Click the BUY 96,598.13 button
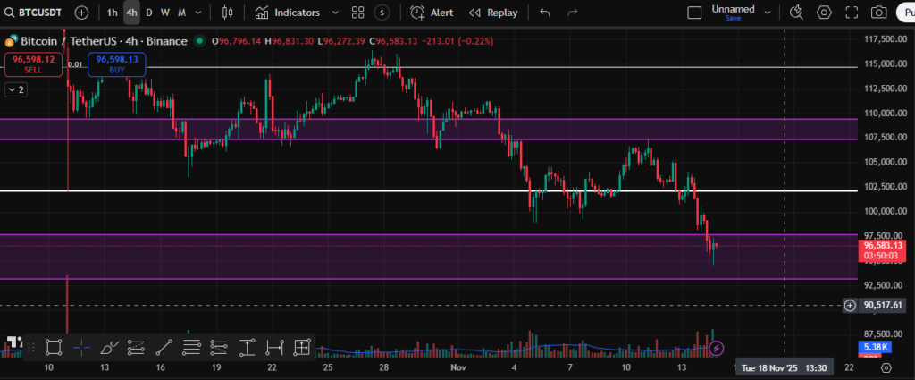The image size is (915, 380). (x=116, y=63)
